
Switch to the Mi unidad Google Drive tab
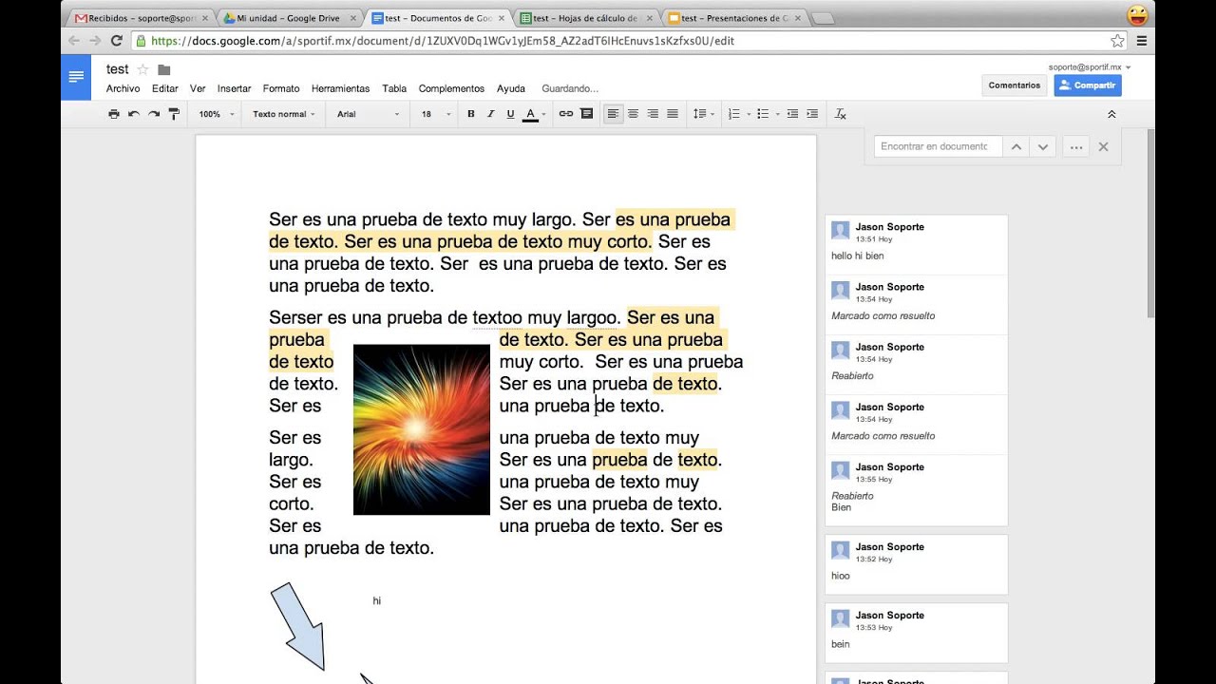coord(289,18)
